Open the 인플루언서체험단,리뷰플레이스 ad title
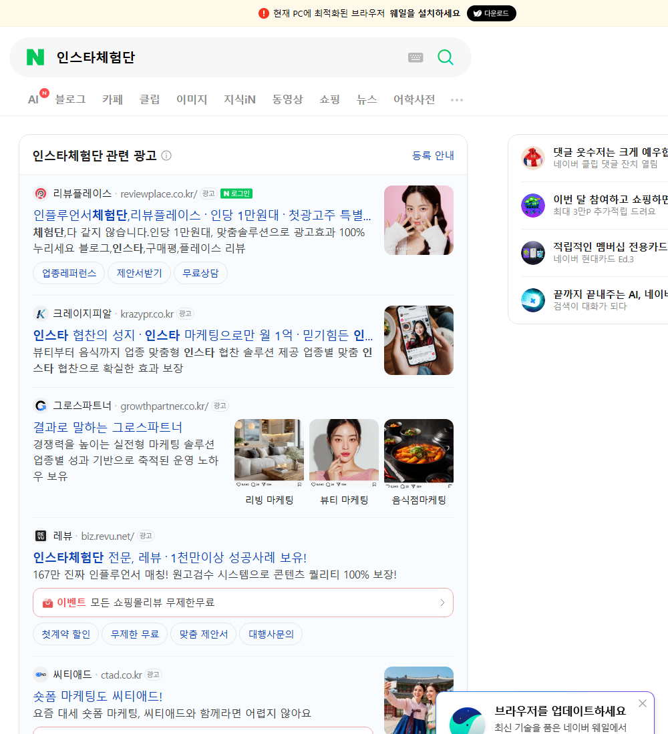 tap(202, 215)
